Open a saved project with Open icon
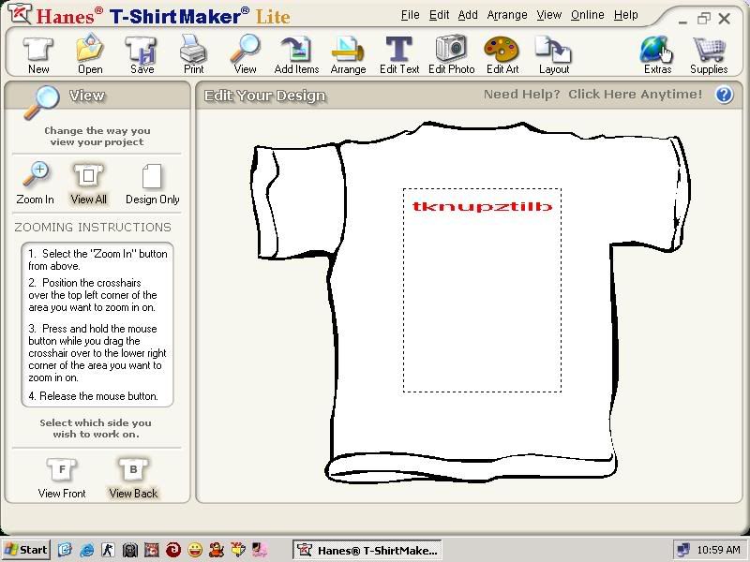This screenshot has width=750, height=562. [90, 52]
